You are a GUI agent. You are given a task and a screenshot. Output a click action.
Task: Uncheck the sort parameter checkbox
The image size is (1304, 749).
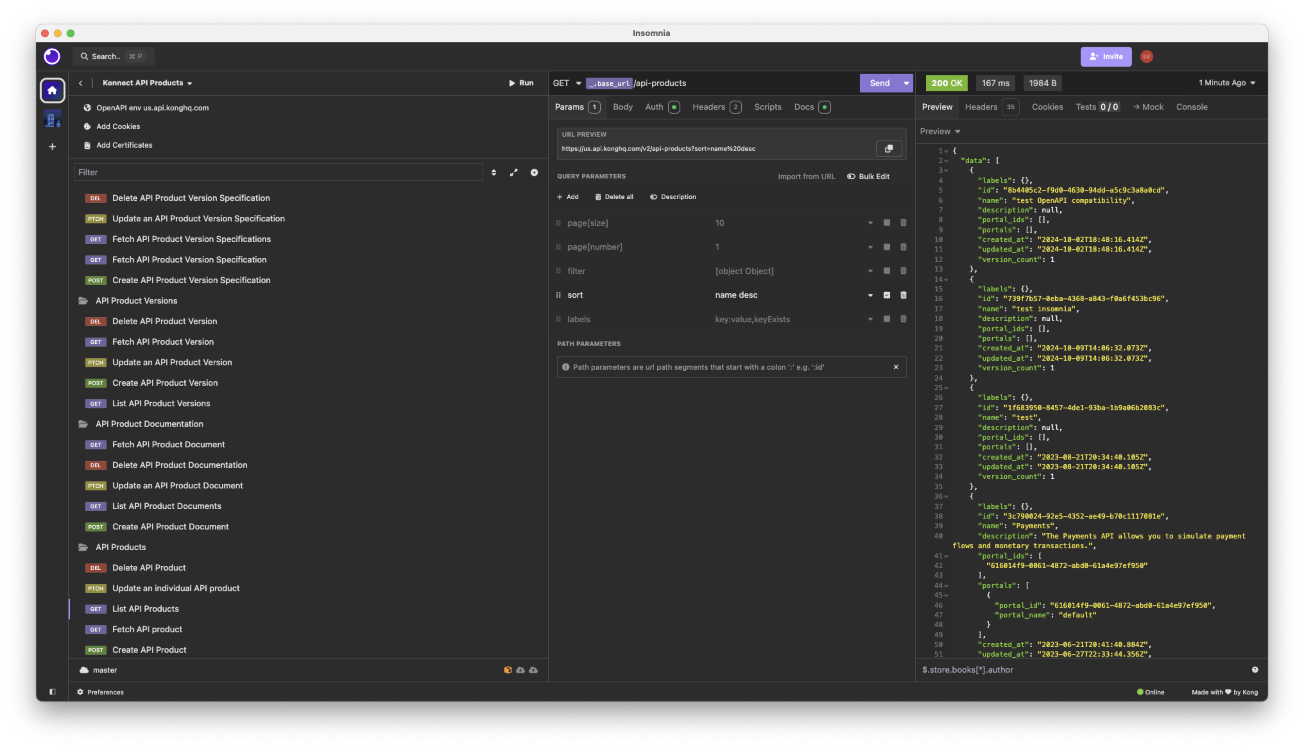(x=887, y=295)
